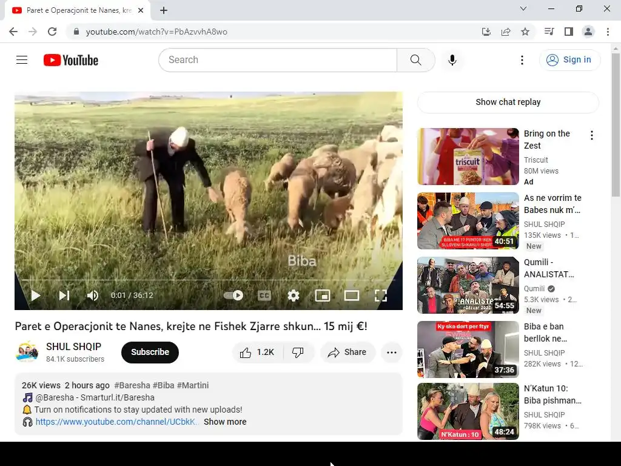Enter full screen mode
Screen dimensions: 621x466
[381, 295]
